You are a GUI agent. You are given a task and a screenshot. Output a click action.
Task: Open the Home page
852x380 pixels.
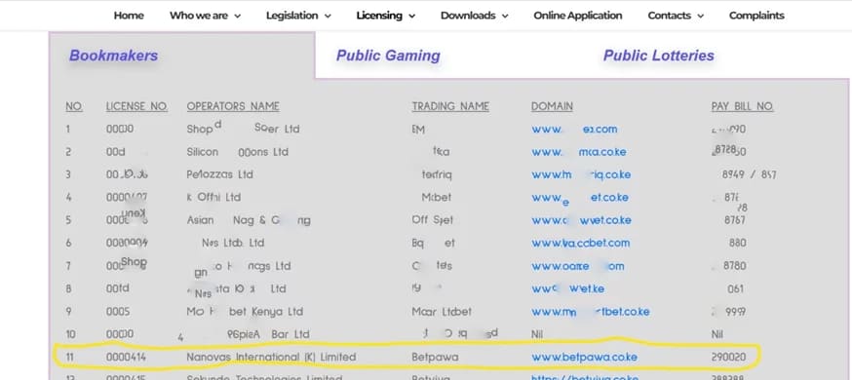click(129, 16)
